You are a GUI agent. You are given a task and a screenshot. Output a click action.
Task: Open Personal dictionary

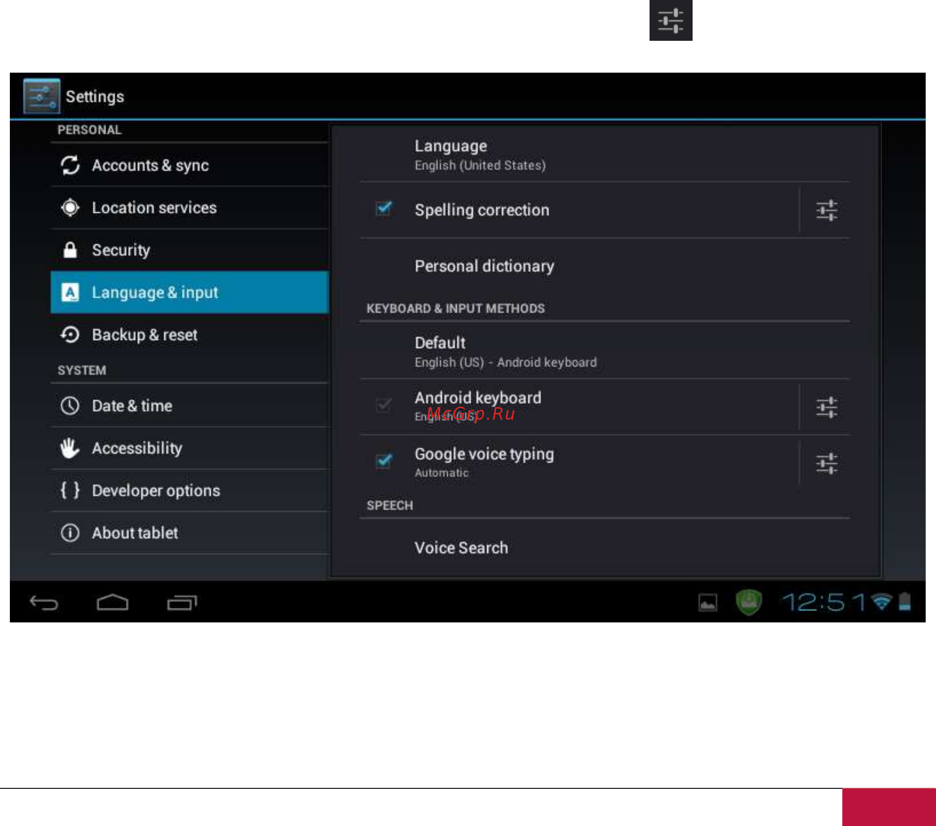pos(604,266)
